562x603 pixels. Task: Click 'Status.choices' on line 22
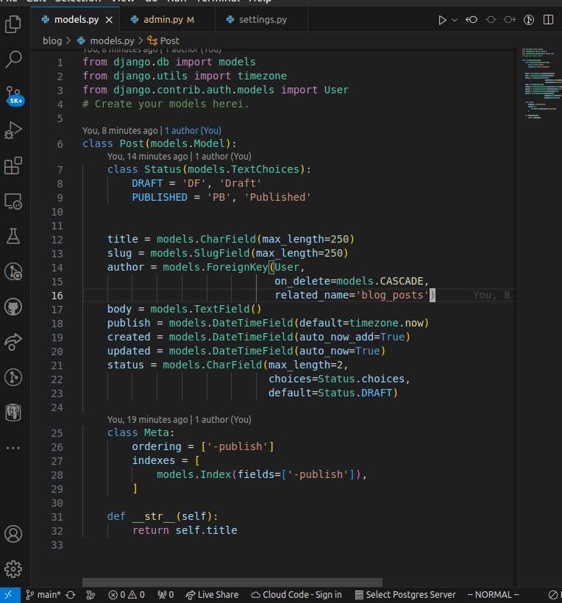pyautogui.click(x=361, y=379)
